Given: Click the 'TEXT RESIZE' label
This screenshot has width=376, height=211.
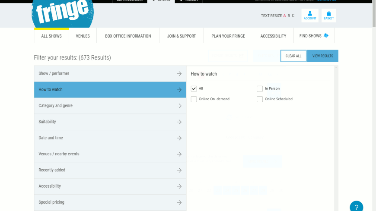Looking at the screenshot, I should (271, 16).
